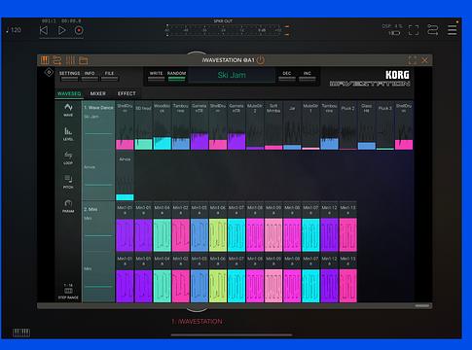Switch to the WAVESEQ tab
Viewport: 472px width, 350px height.
pyautogui.click(x=69, y=93)
